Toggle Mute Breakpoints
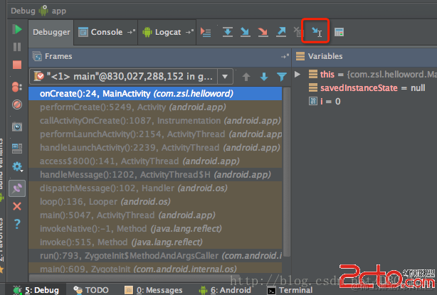The width and height of the screenshot is (437, 295). [x=17, y=104]
